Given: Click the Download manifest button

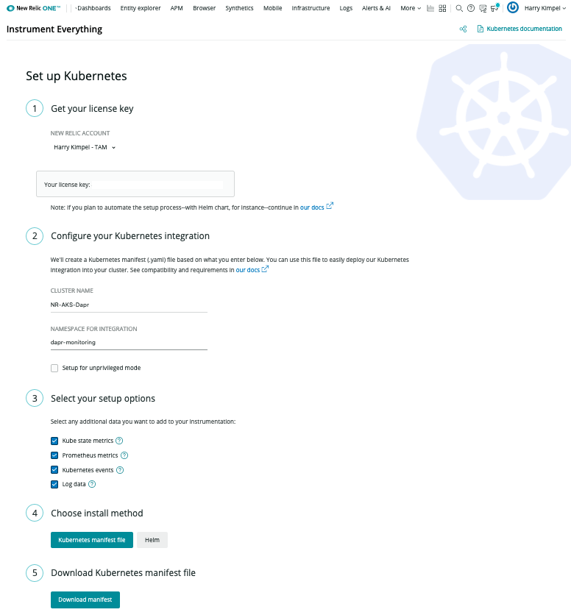Looking at the screenshot, I should point(85,600).
